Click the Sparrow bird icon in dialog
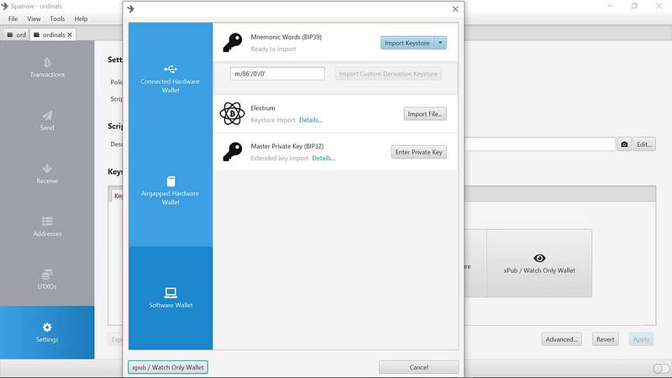The height and width of the screenshot is (378, 672). click(131, 8)
